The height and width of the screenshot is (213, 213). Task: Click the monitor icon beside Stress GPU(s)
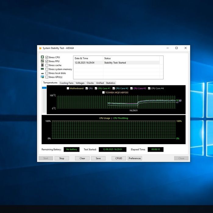coord(42,77)
